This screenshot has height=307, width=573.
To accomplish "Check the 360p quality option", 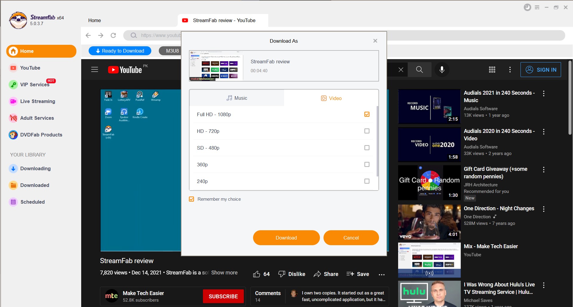I will click(x=367, y=164).
